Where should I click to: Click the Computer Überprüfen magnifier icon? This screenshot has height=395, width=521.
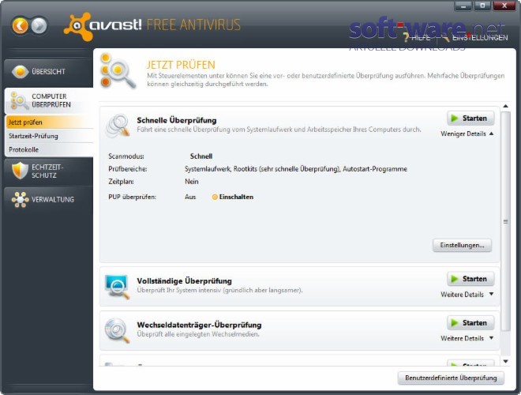[19, 100]
